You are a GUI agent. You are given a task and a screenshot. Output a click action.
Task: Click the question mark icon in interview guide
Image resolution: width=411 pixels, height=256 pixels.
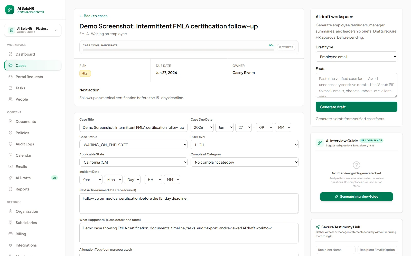click(357, 165)
